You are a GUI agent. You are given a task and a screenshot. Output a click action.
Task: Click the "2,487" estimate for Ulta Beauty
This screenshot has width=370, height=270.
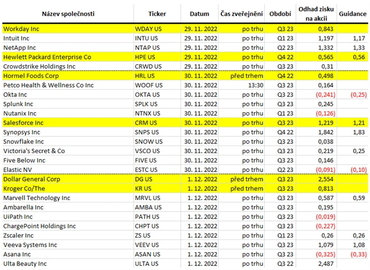[x=325, y=264]
